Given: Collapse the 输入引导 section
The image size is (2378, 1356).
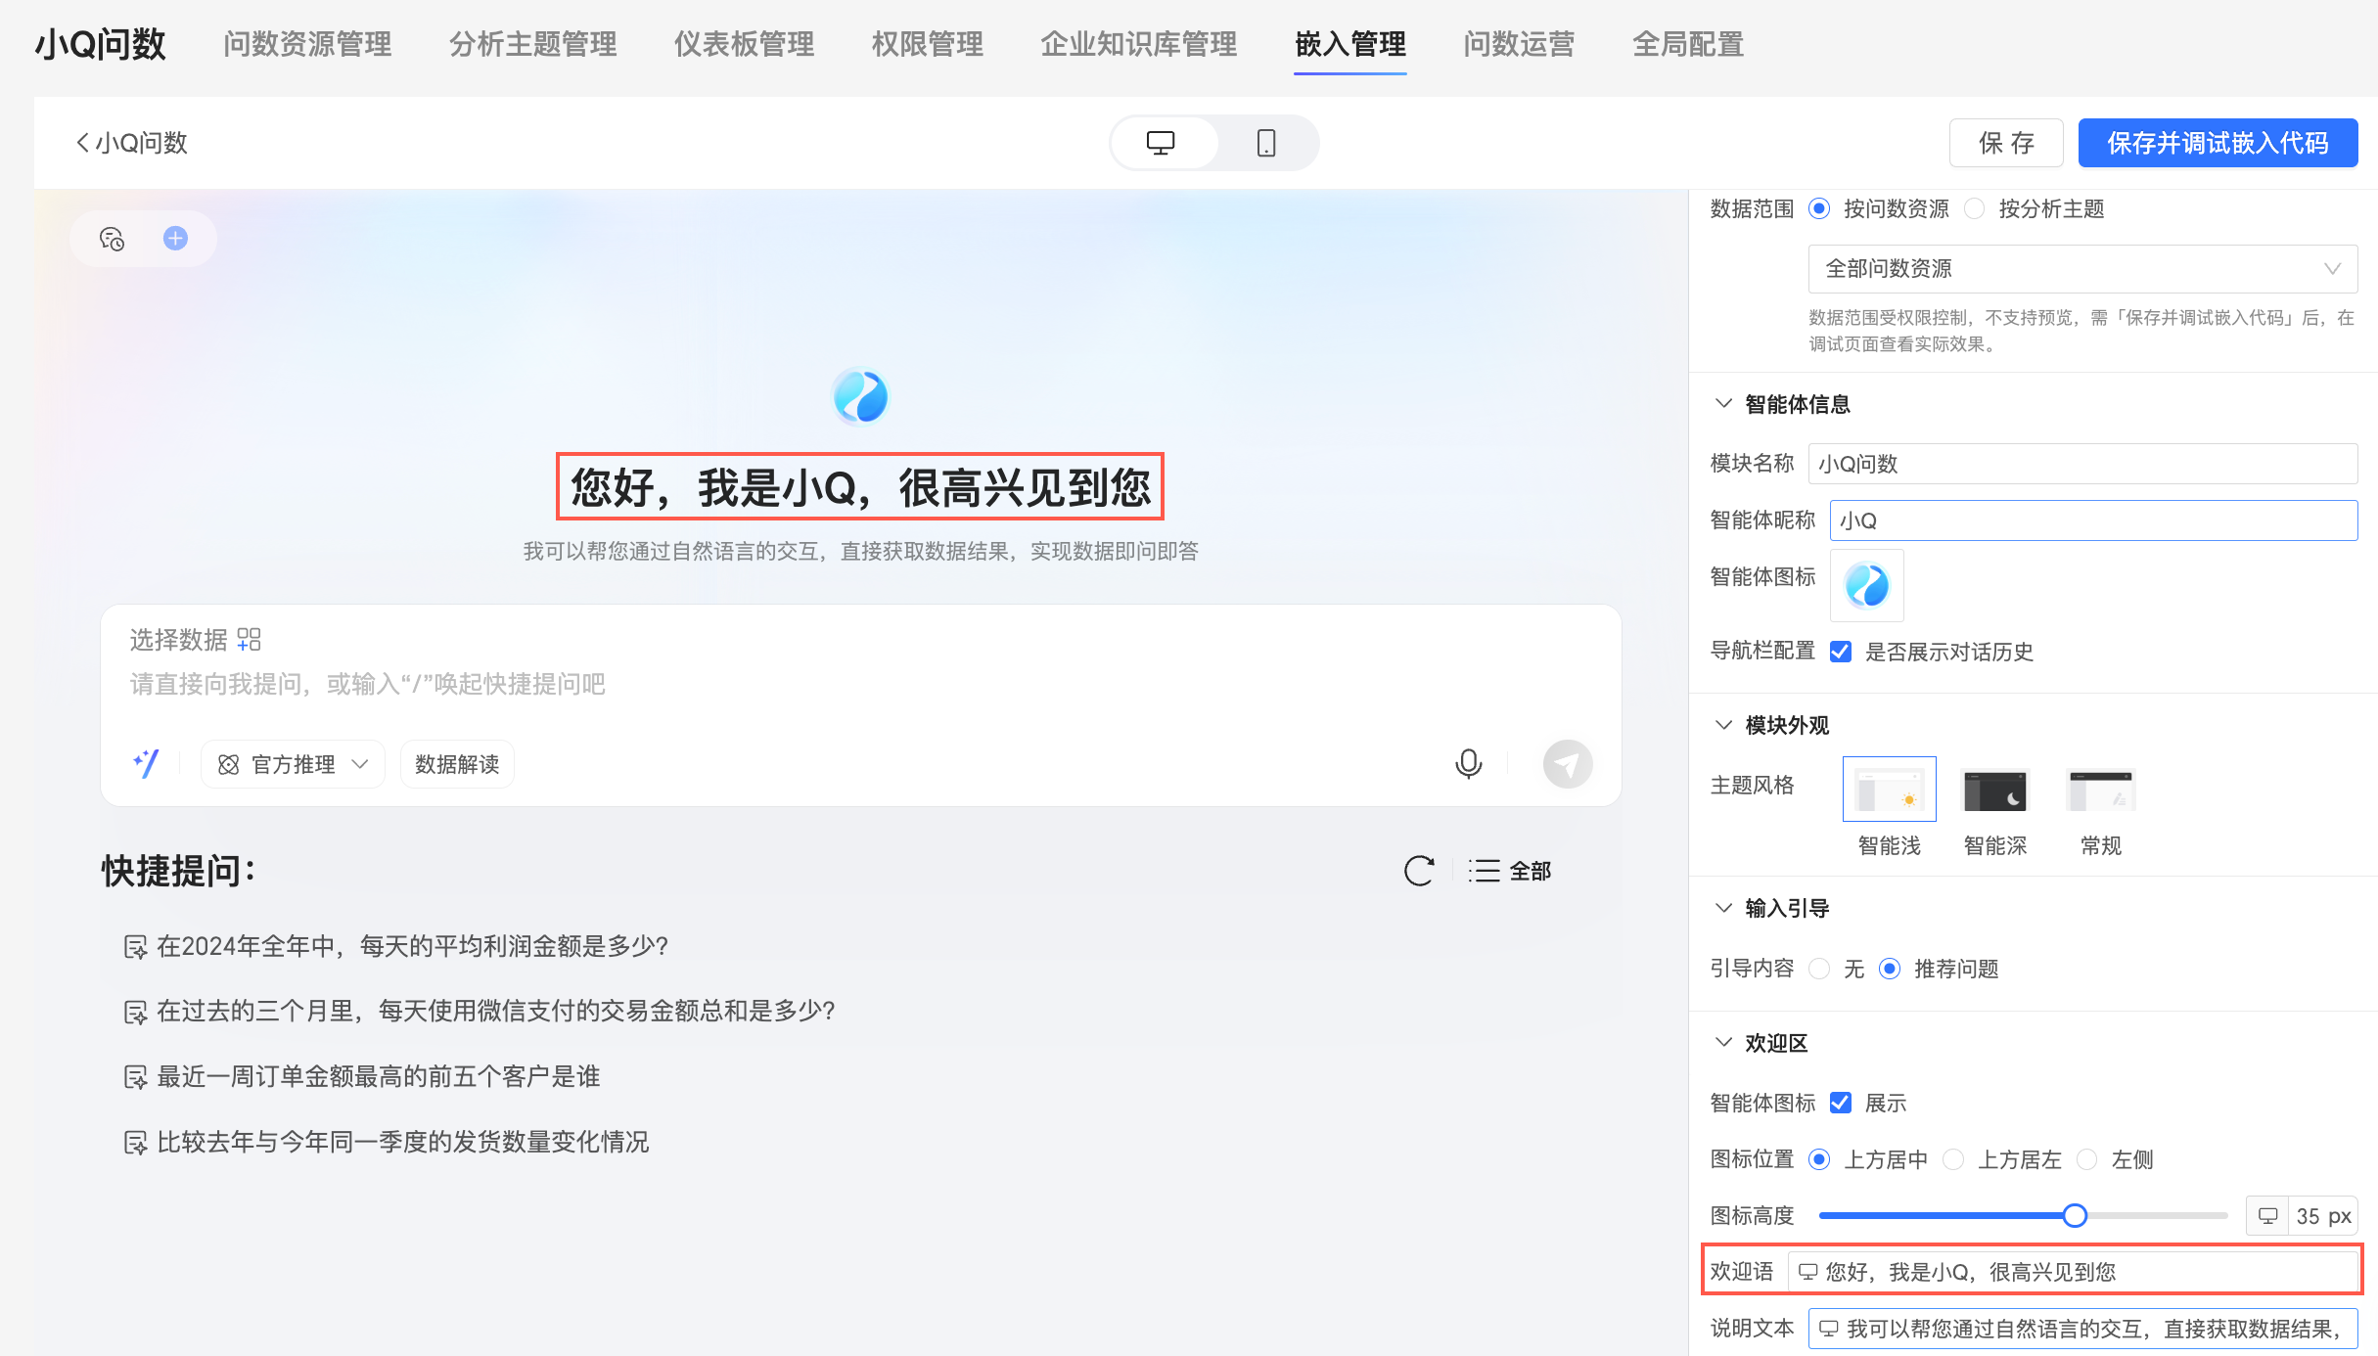Looking at the screenshot, I should tap(1723, 908).
